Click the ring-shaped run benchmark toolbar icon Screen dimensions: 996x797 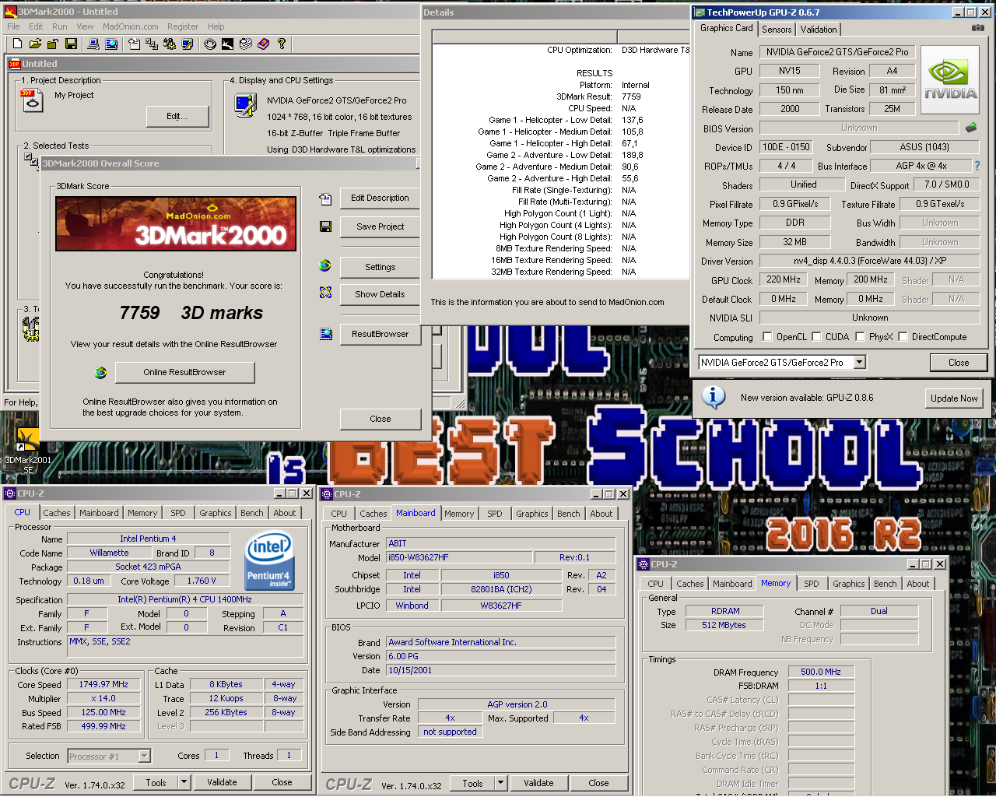(210, 44)
